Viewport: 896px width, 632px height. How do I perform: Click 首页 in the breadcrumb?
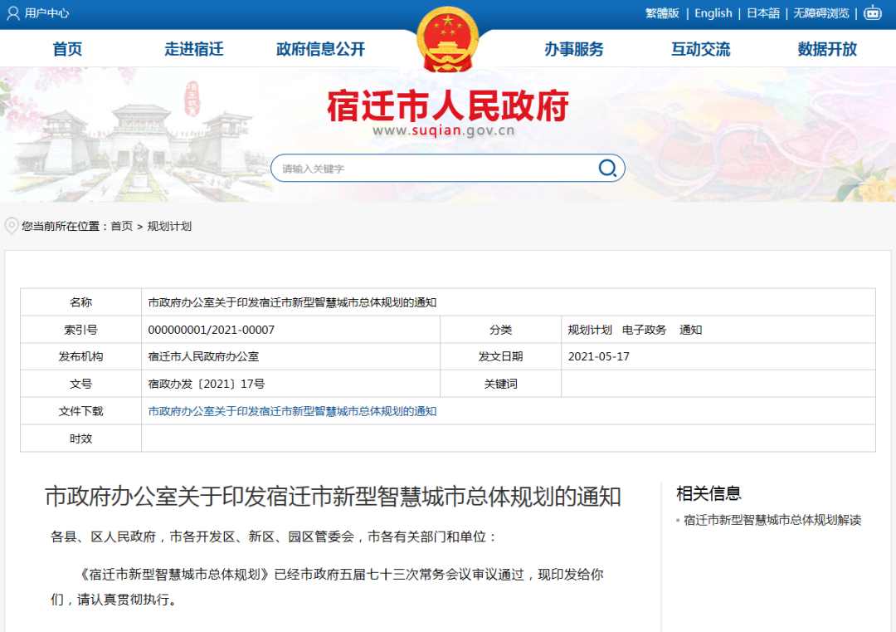coord(122,227)
